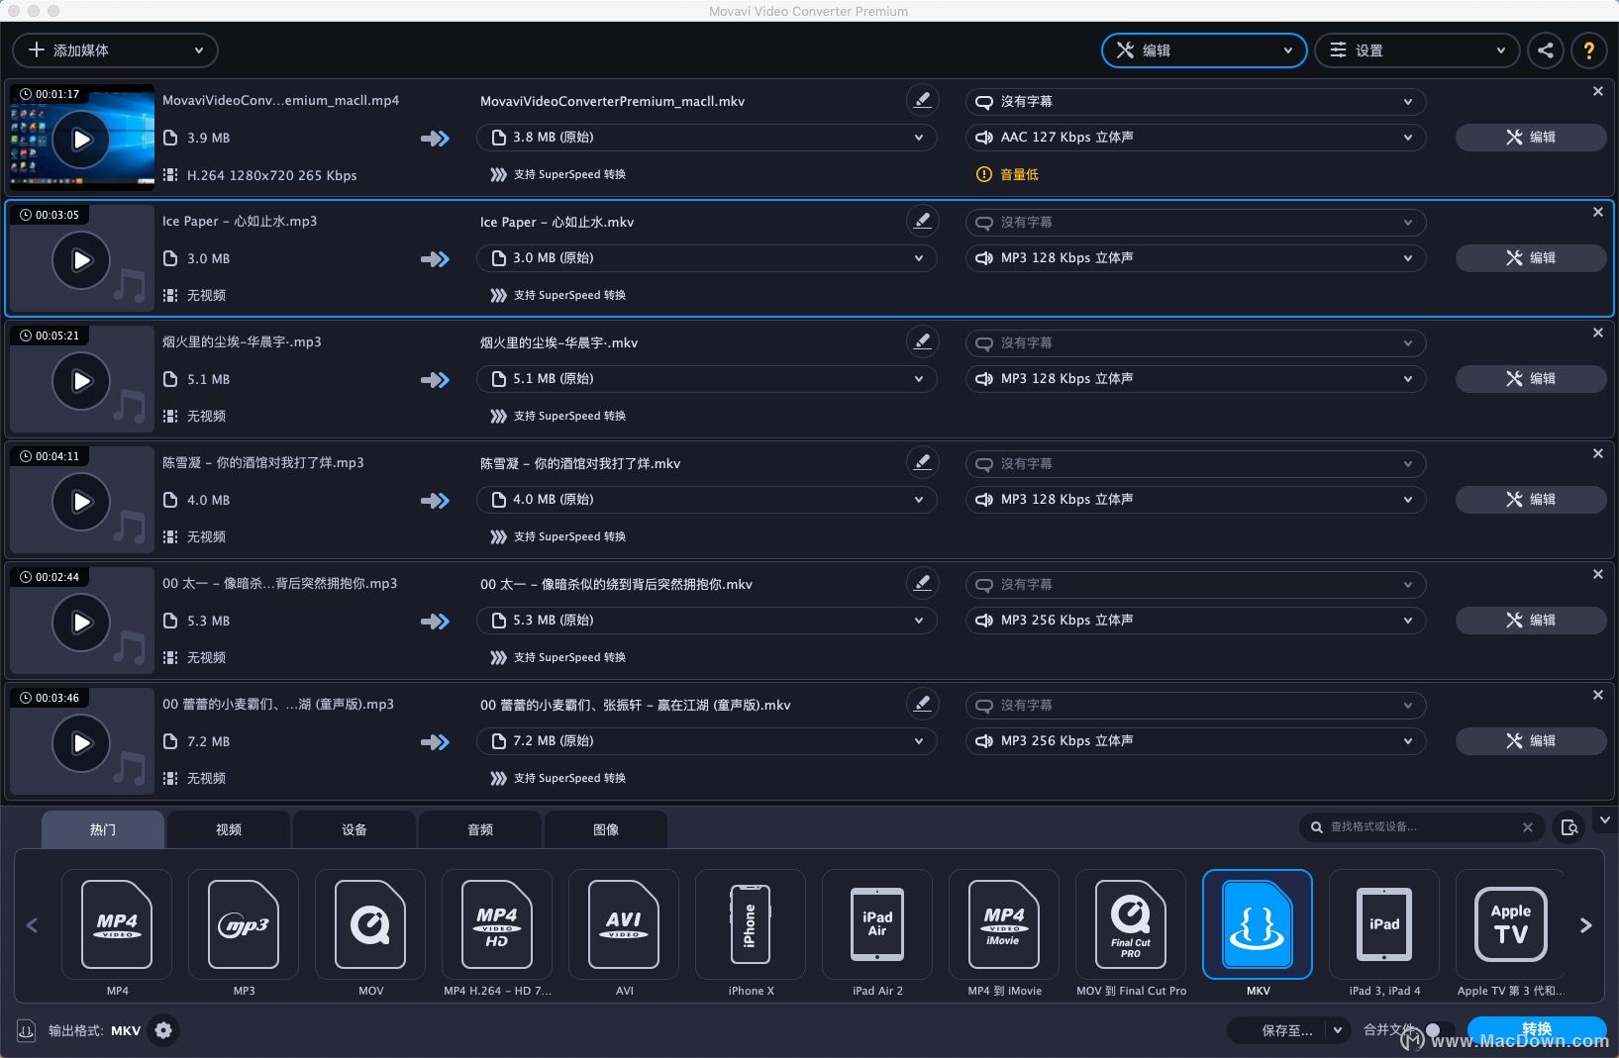Open the top 编辑 edit dropdown
The height and width of the screenshot is (1058, 1619).
[1204, 50]
